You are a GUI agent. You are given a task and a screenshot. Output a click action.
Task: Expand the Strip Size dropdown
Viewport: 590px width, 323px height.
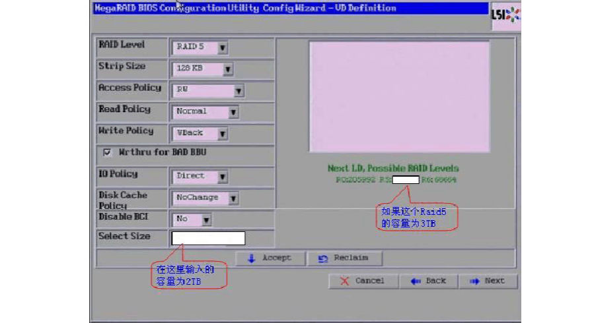203,69
